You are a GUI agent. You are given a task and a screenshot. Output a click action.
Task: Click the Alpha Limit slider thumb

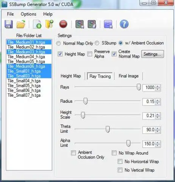coord(128,143)
